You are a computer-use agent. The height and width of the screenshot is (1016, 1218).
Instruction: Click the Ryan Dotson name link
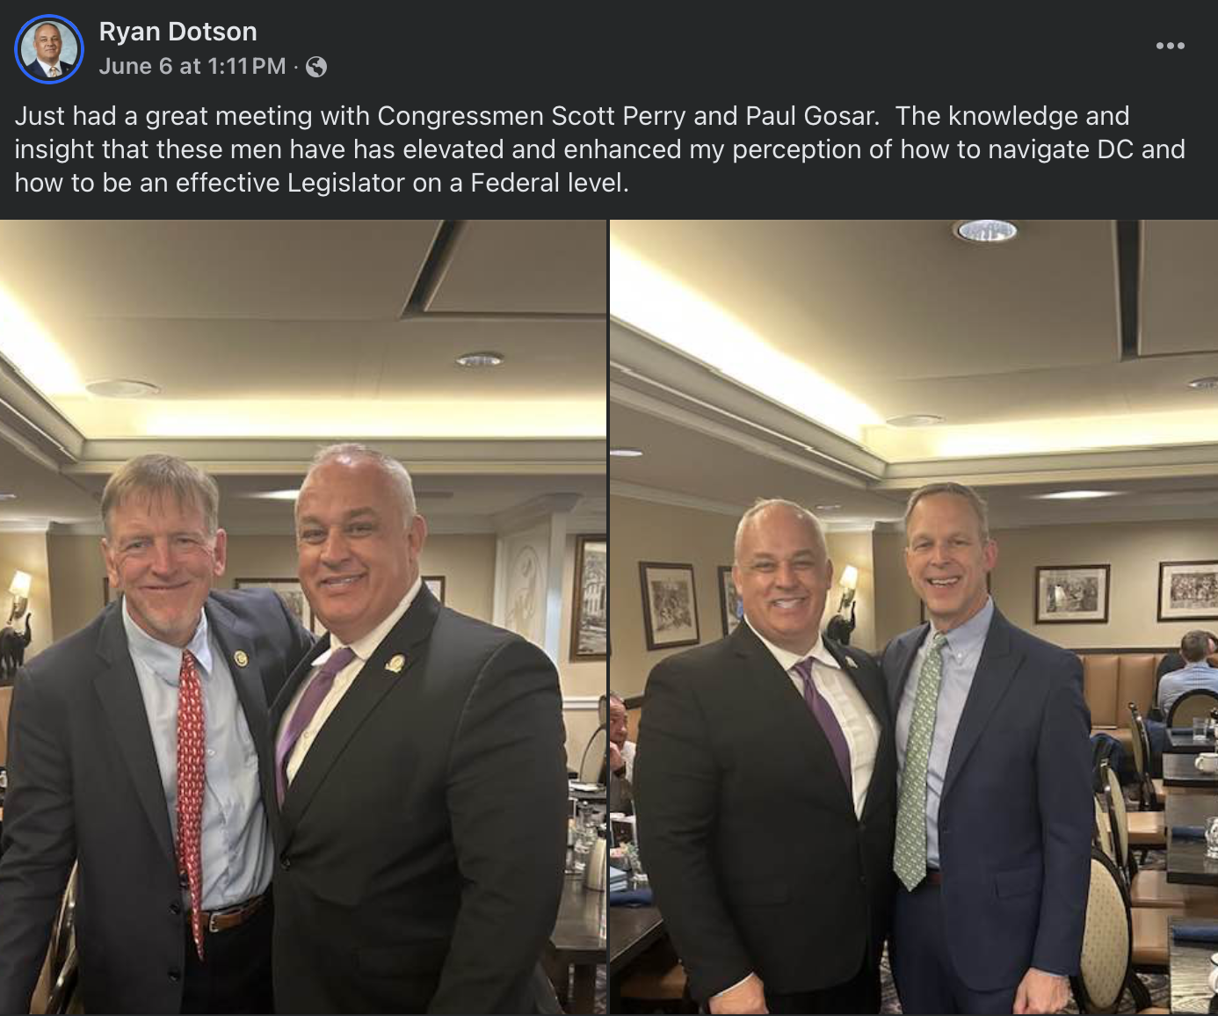point(178,32)
